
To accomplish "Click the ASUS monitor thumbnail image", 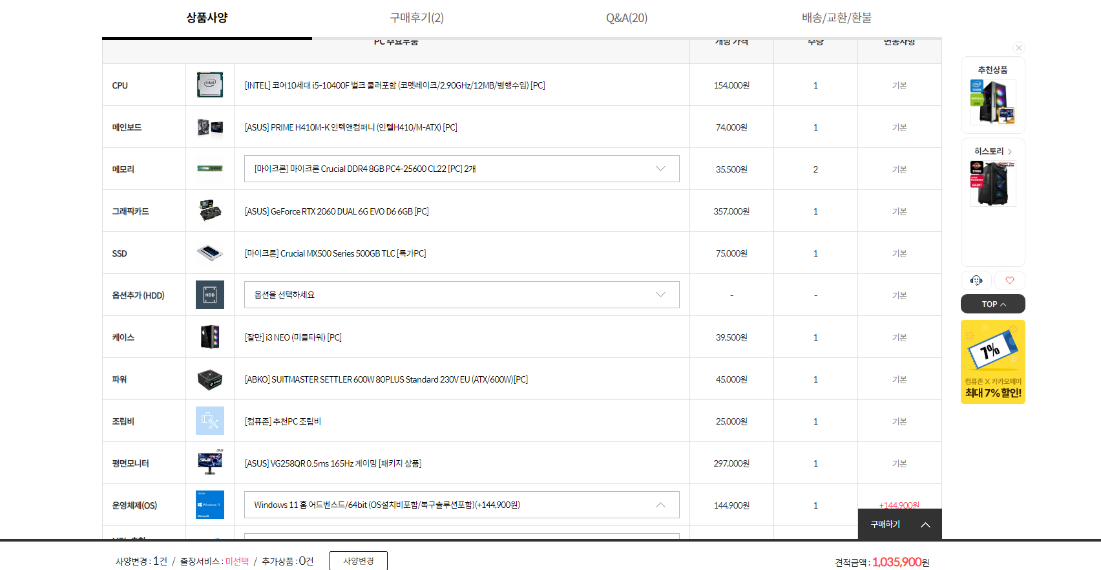I will [x=210, y=463].
